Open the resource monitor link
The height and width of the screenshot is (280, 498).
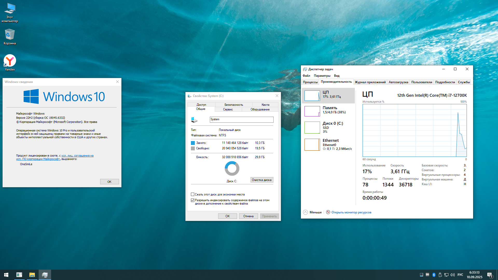[351, 212]
